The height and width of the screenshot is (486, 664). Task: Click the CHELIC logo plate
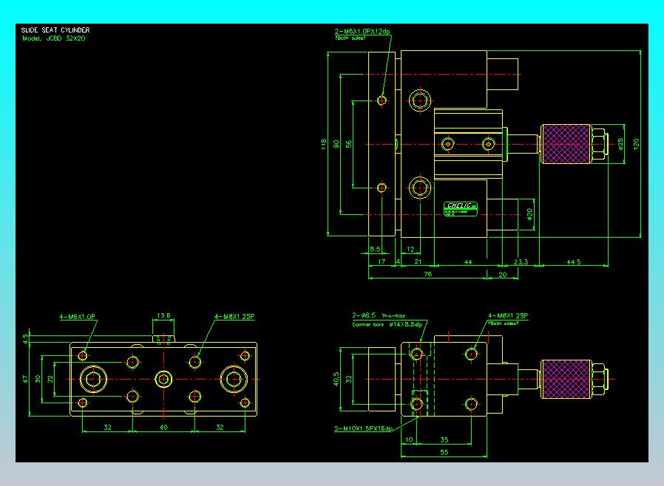coord(461,209)
